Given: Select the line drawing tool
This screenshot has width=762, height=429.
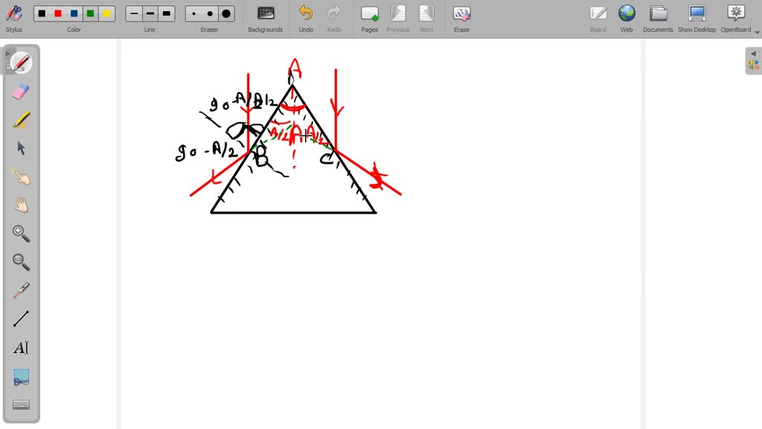Looking at the screenshot, I should coord(20,317).
